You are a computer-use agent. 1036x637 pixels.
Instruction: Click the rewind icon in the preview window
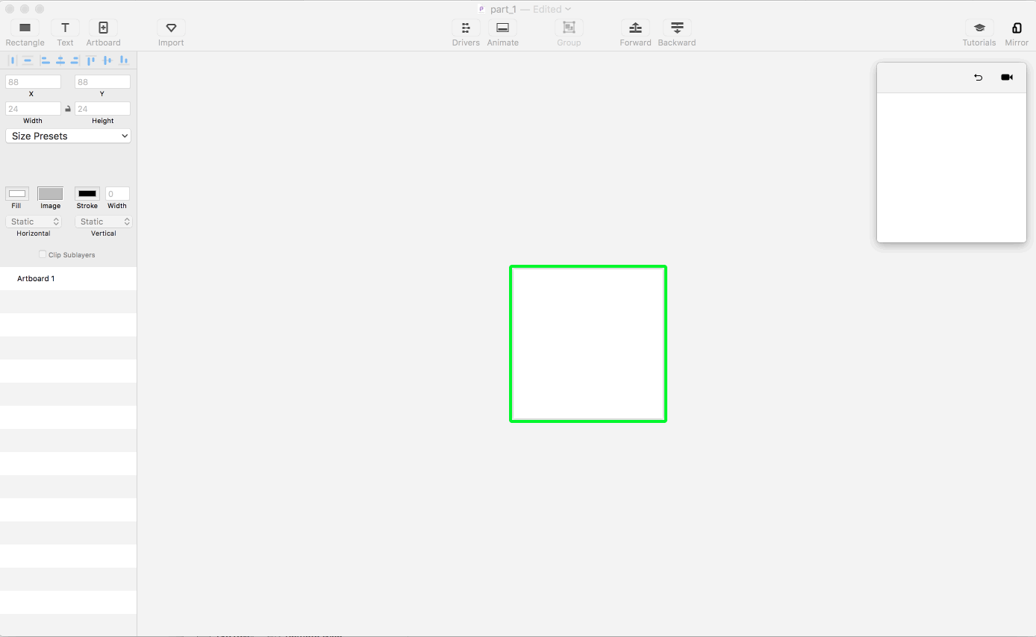(x=978, y=77)
